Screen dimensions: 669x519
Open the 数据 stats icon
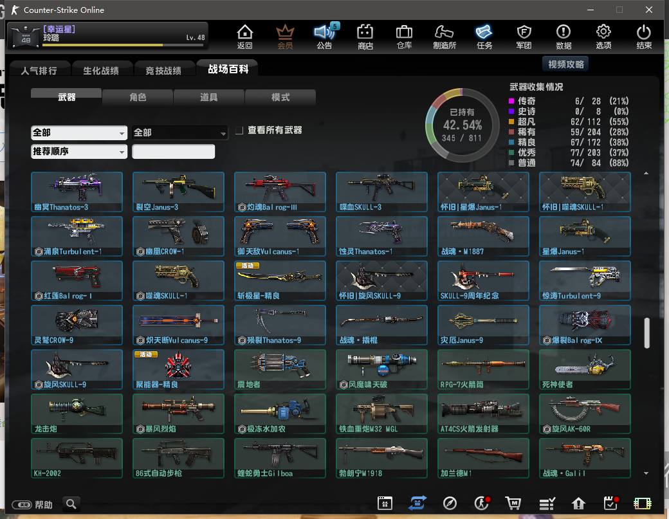point(564,37)
